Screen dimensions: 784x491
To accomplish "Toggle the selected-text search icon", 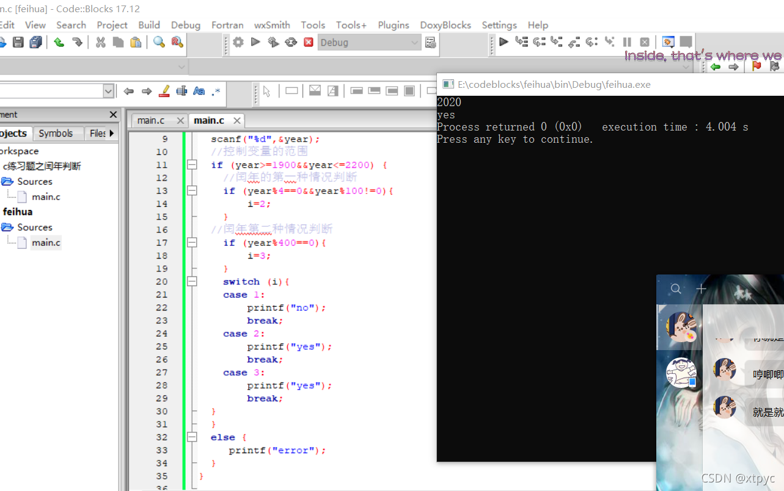I will click(181, 91).
